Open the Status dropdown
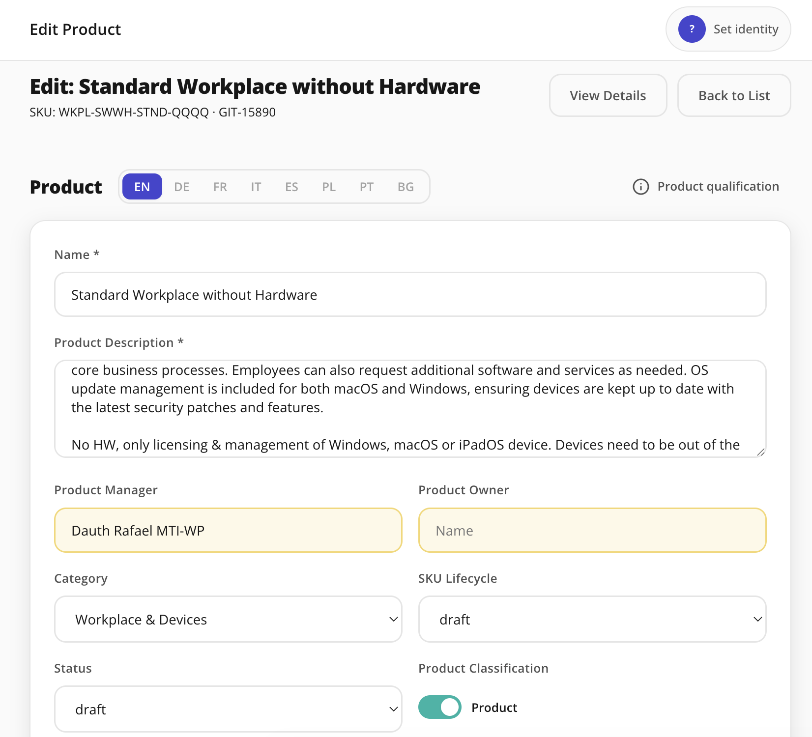The image size is (812, 737). point(228,709)
